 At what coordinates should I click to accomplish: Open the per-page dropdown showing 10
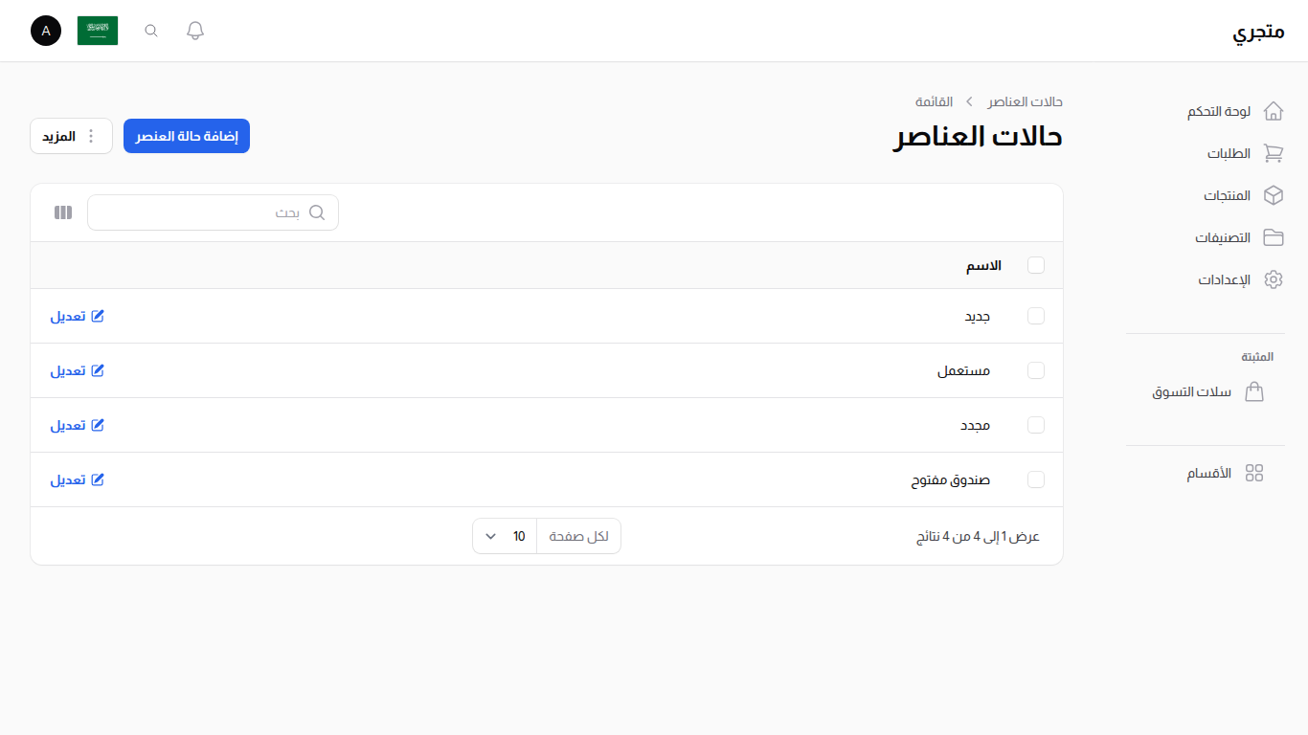(x=504, y=536)
